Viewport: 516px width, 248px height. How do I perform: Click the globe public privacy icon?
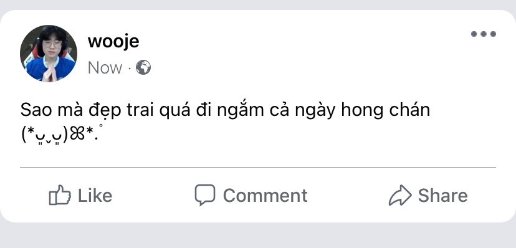click(143, 67)
